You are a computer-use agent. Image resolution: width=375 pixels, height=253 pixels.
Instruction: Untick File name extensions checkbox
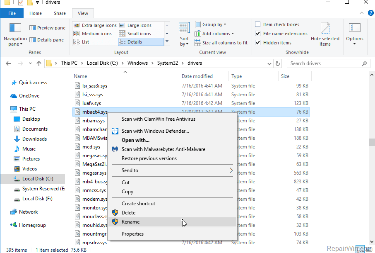point(258,34)
